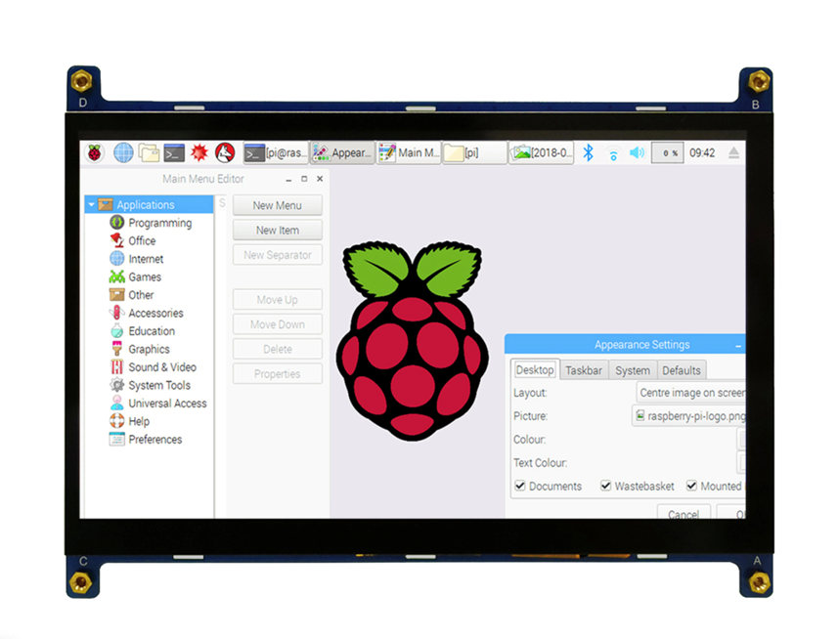Switch to the Appear... taskbar window

pos(343,153)
